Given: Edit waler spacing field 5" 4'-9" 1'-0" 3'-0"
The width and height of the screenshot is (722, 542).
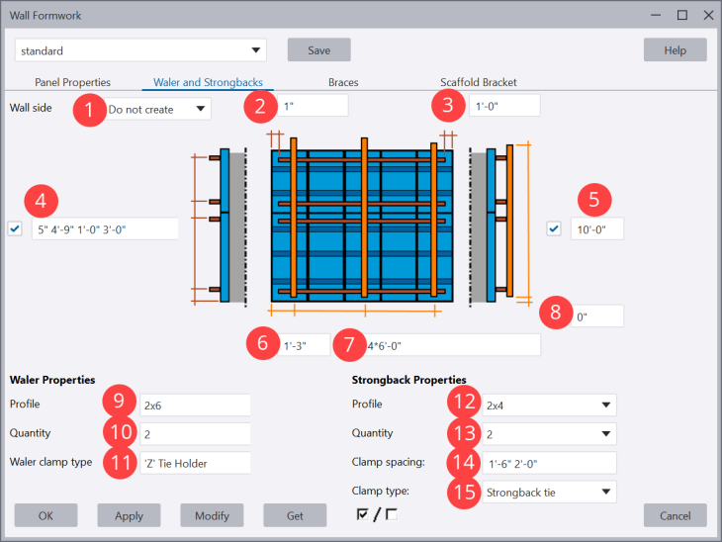Looking at the screenshot, I should [x=105, y=228].
